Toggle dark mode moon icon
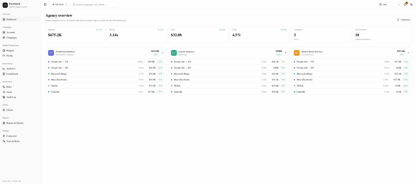This screenshot has height=184, width=416. pos(411,4)
